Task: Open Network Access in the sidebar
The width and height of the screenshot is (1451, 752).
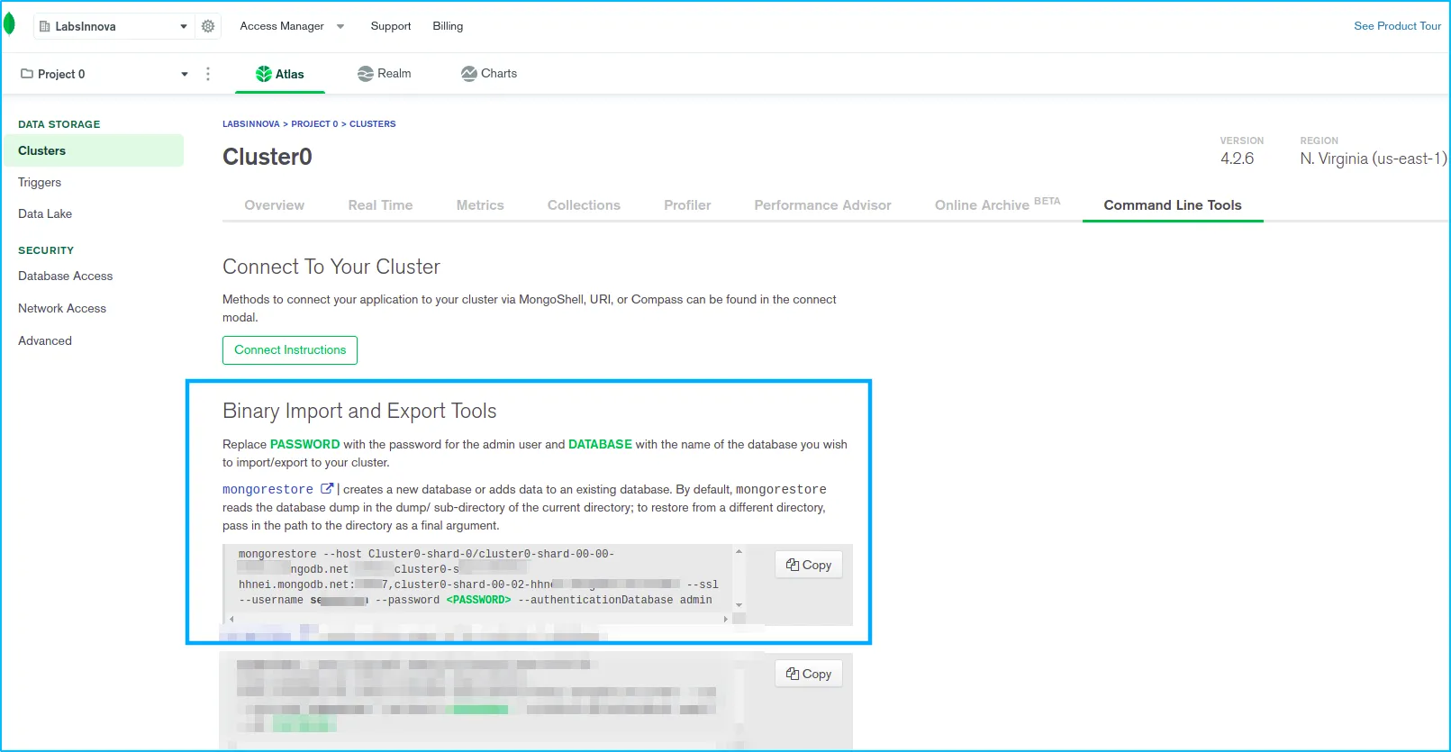Action: pyautogui.click(x=62, y=308)
